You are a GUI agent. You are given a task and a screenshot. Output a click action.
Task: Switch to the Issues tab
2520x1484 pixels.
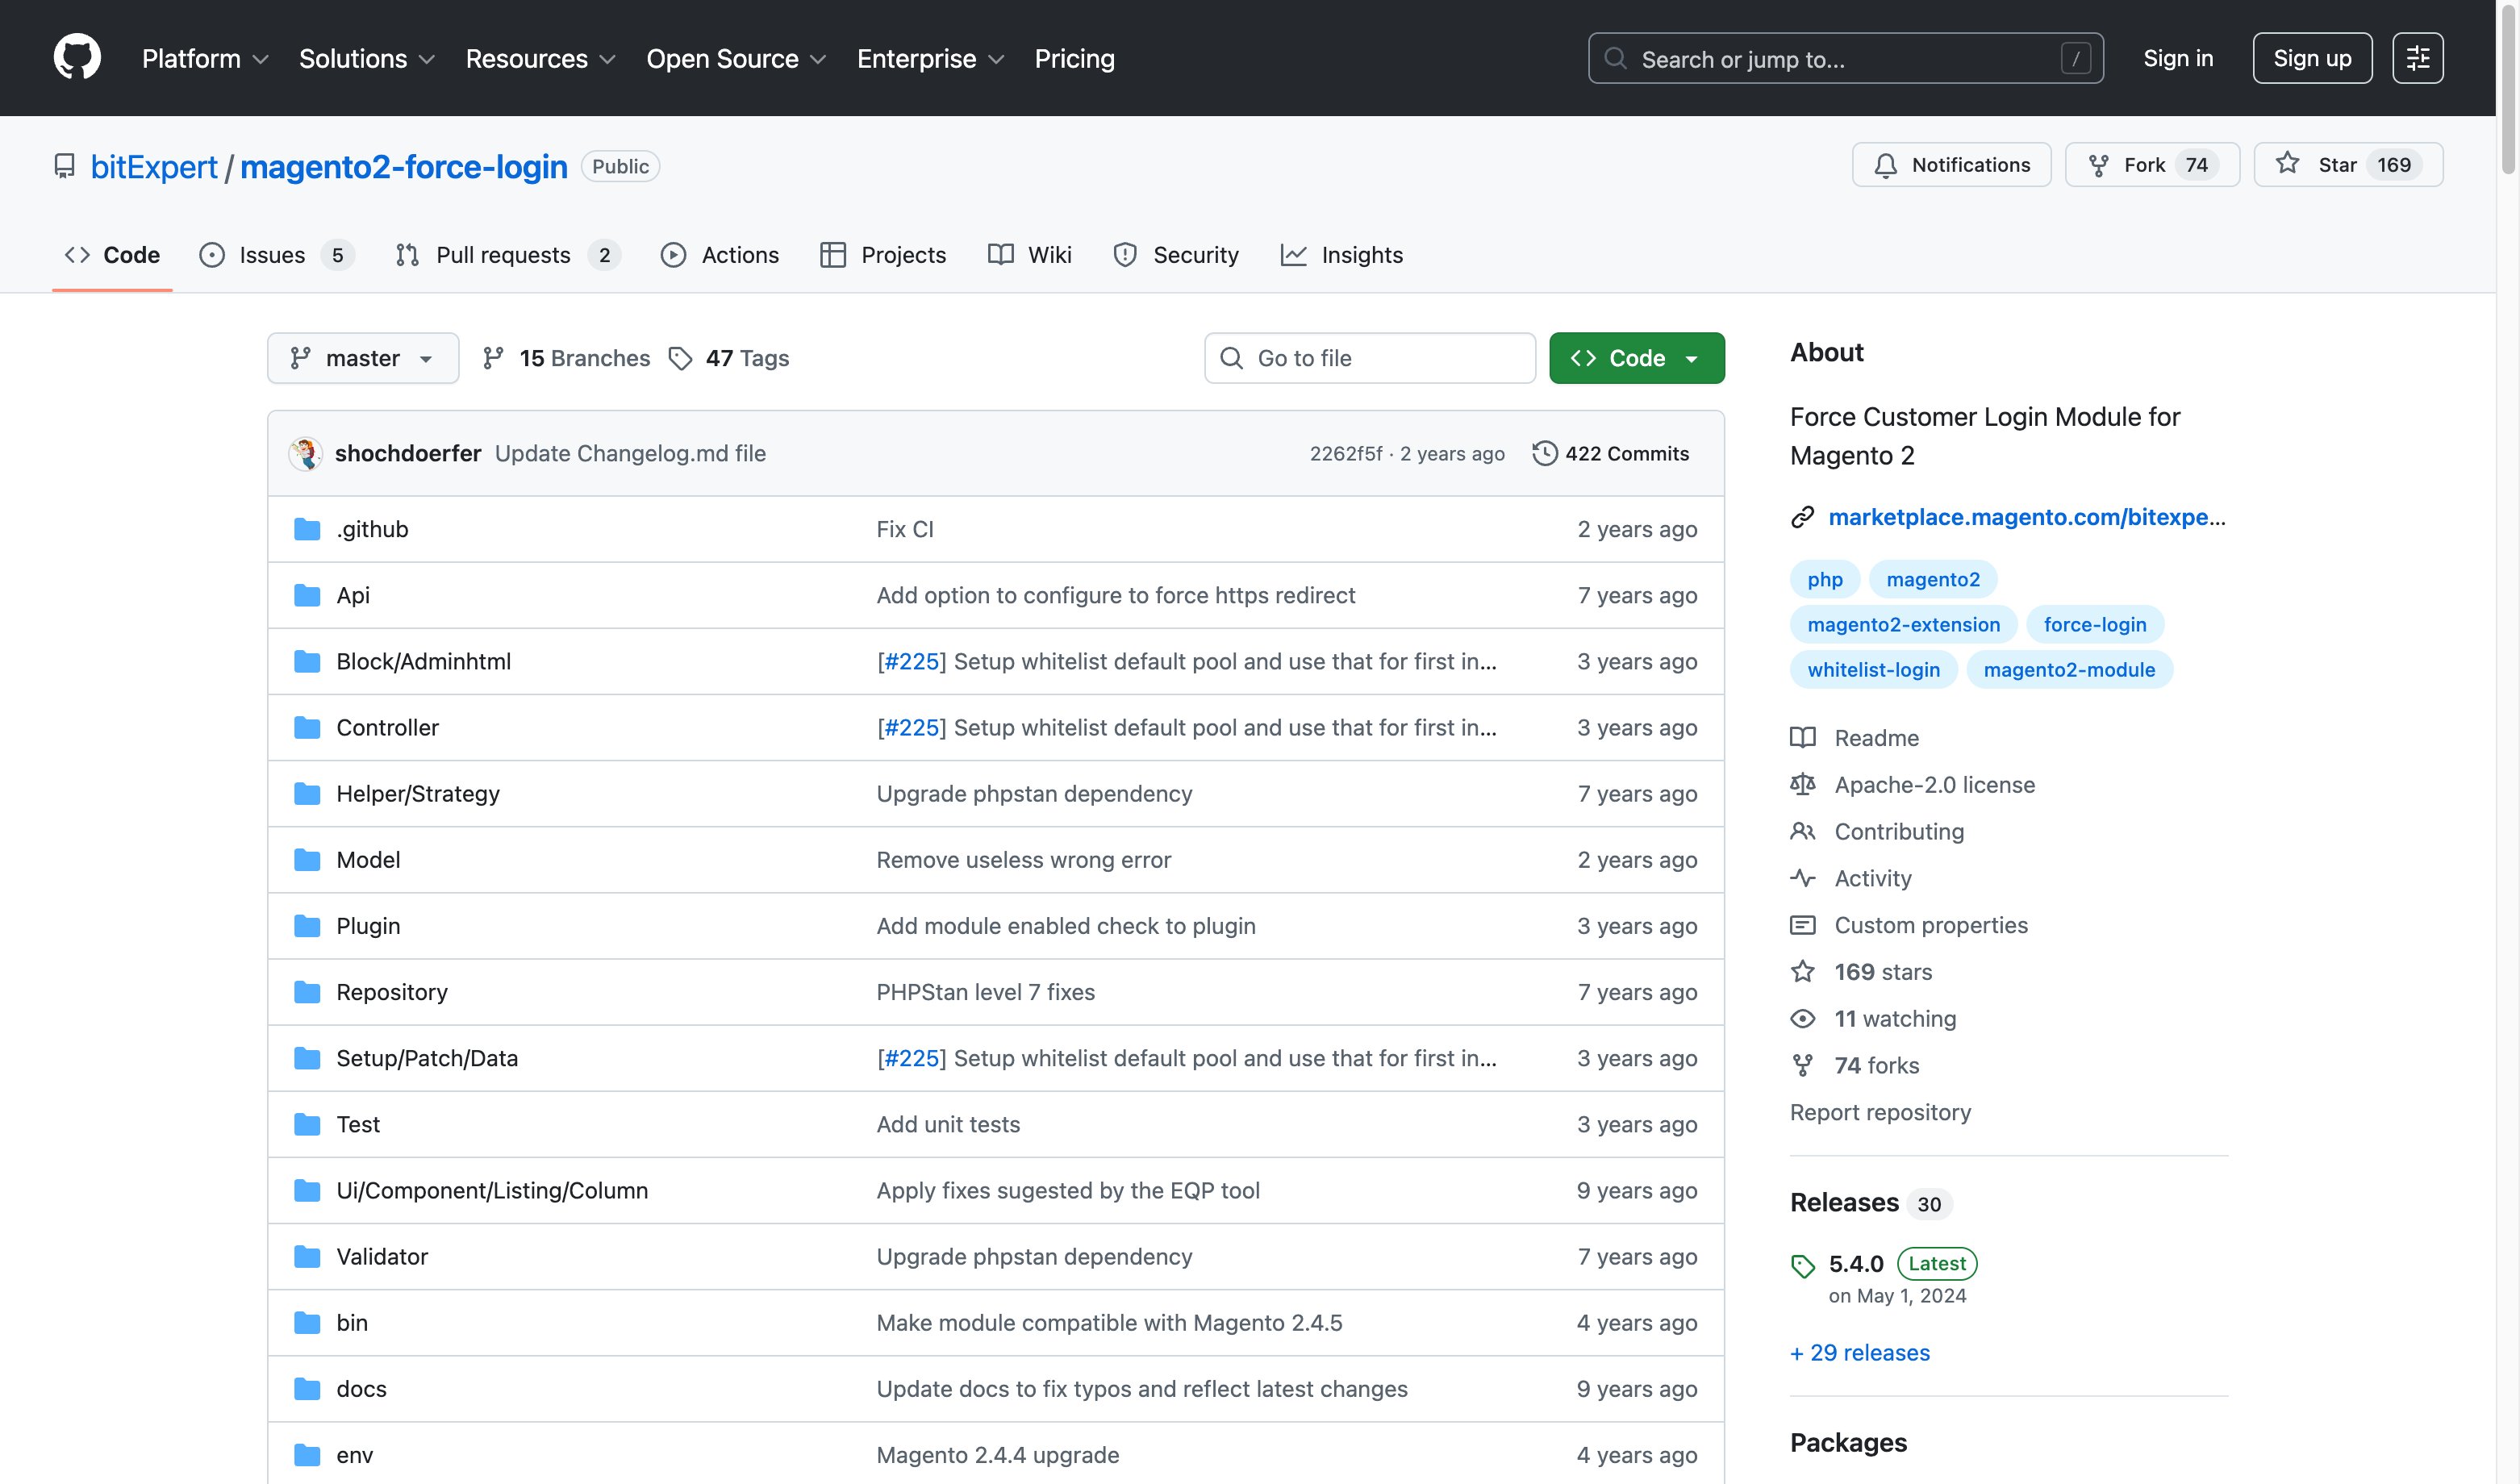click(270, 255)
